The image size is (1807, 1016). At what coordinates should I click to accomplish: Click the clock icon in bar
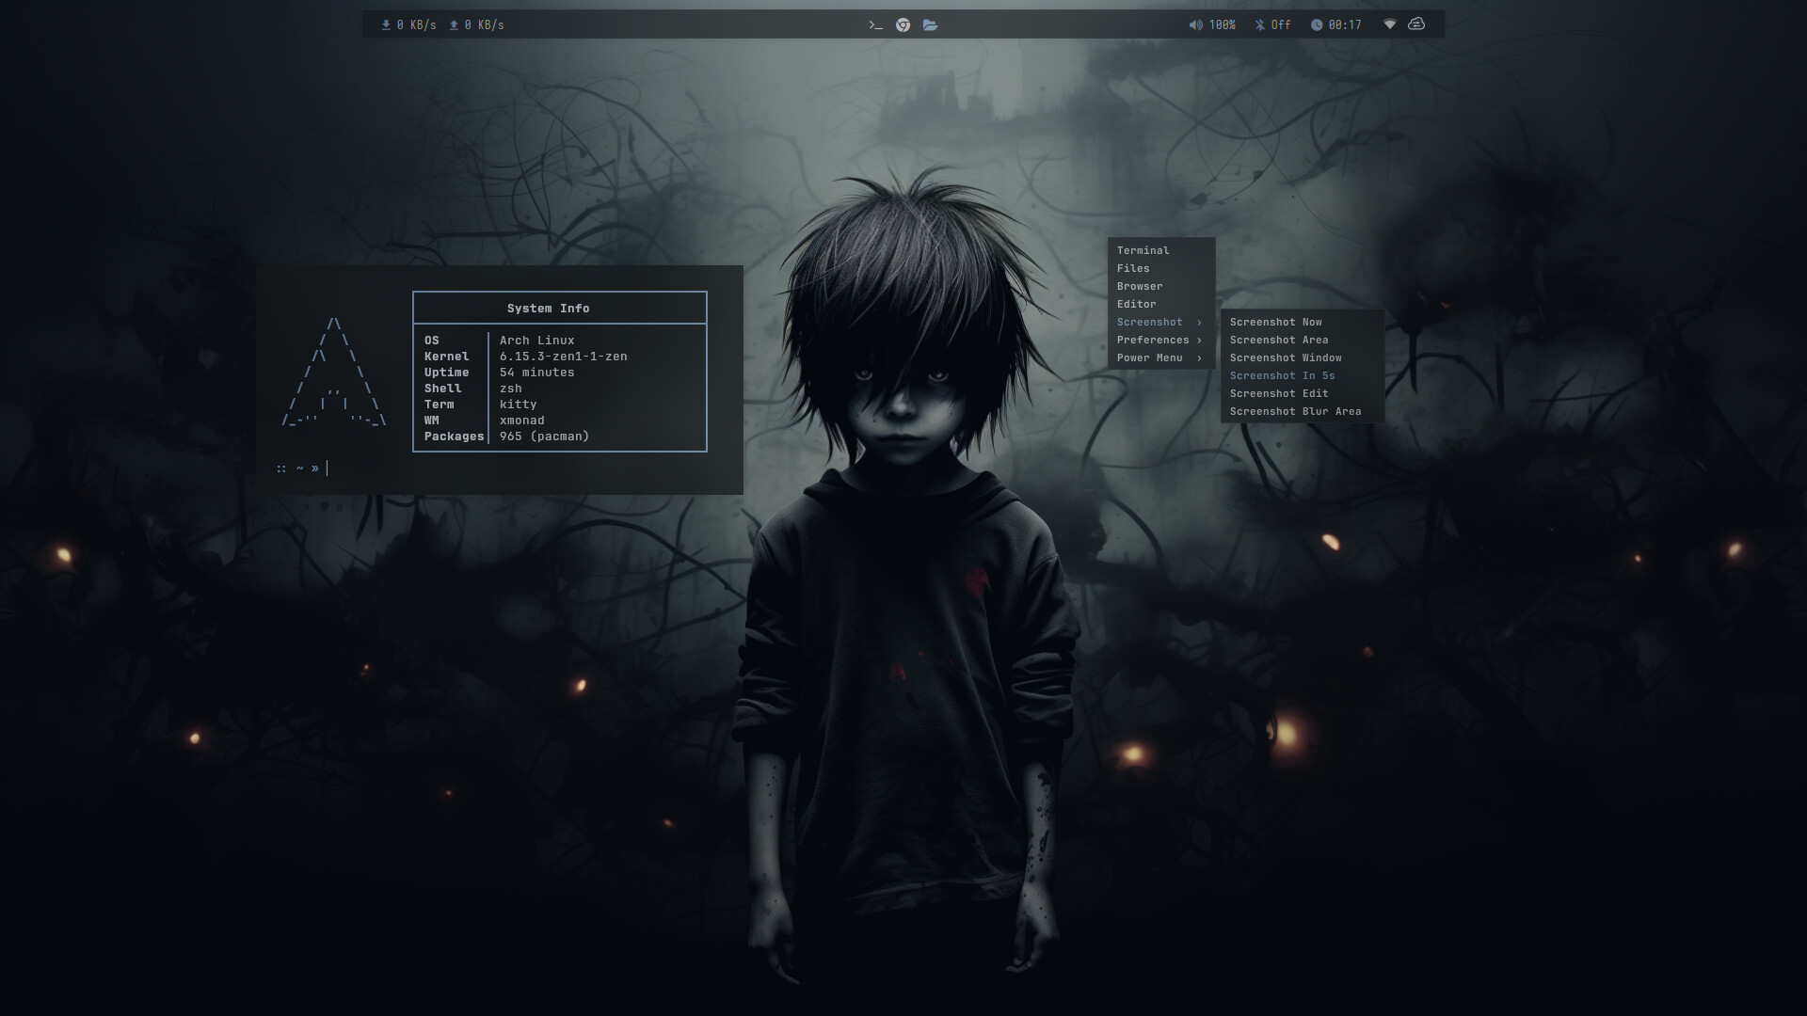point(1317,25)
